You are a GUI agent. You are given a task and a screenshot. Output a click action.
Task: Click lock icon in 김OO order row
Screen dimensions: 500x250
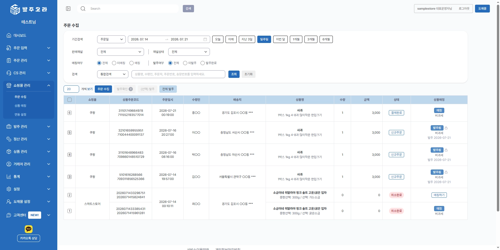[446, 172]
